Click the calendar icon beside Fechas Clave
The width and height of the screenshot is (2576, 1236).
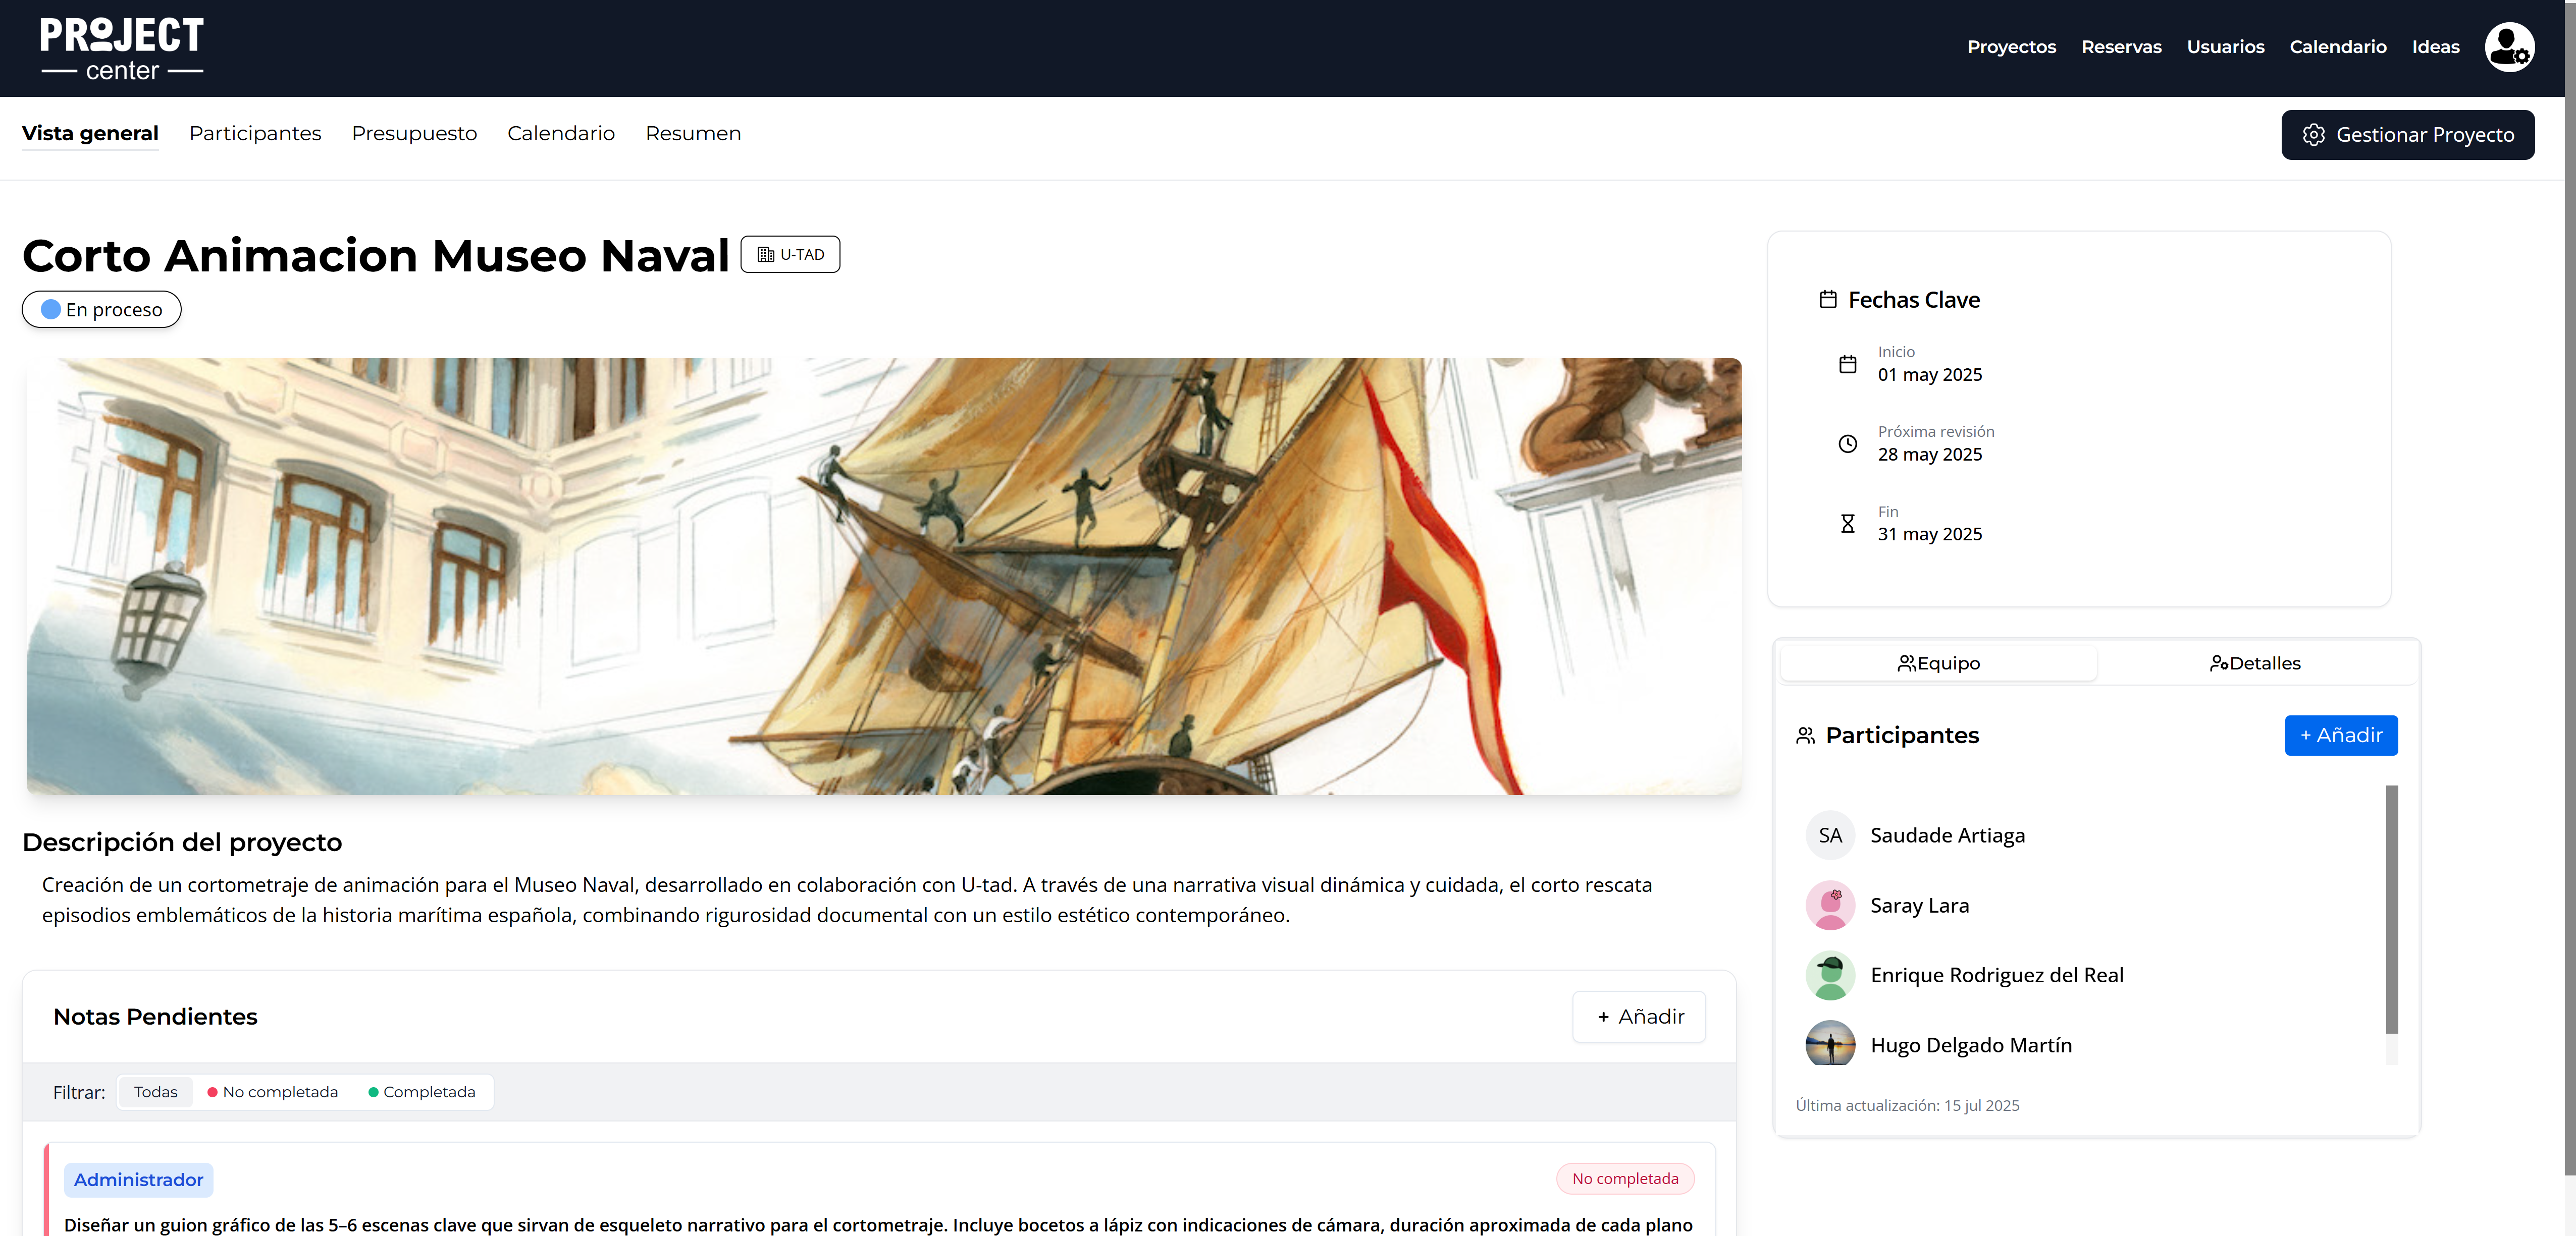(1828, 300)
